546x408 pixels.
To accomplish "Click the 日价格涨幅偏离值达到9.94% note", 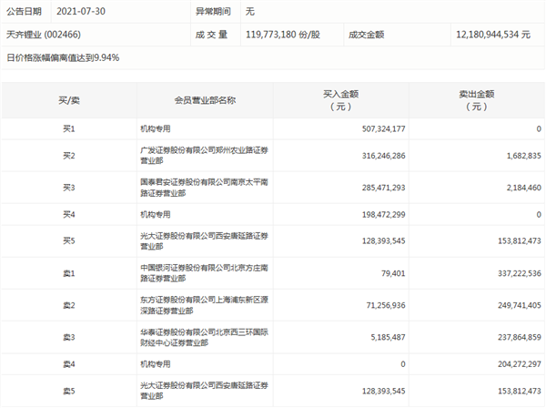I will [x=63, y=57].
